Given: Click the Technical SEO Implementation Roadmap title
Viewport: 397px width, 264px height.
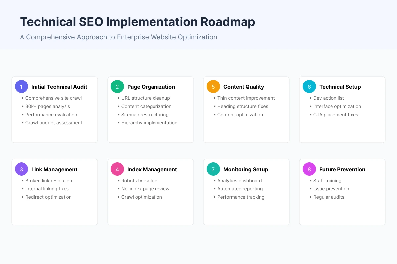Looking at the screenshot, I should click(137, 22).
